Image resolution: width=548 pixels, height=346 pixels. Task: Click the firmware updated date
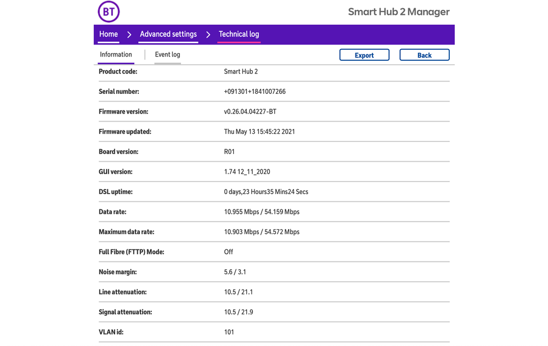259,132
